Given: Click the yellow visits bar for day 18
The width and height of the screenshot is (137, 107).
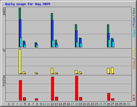Looking at the screenshot, I should pyautogui.click(x=76, y=72).
